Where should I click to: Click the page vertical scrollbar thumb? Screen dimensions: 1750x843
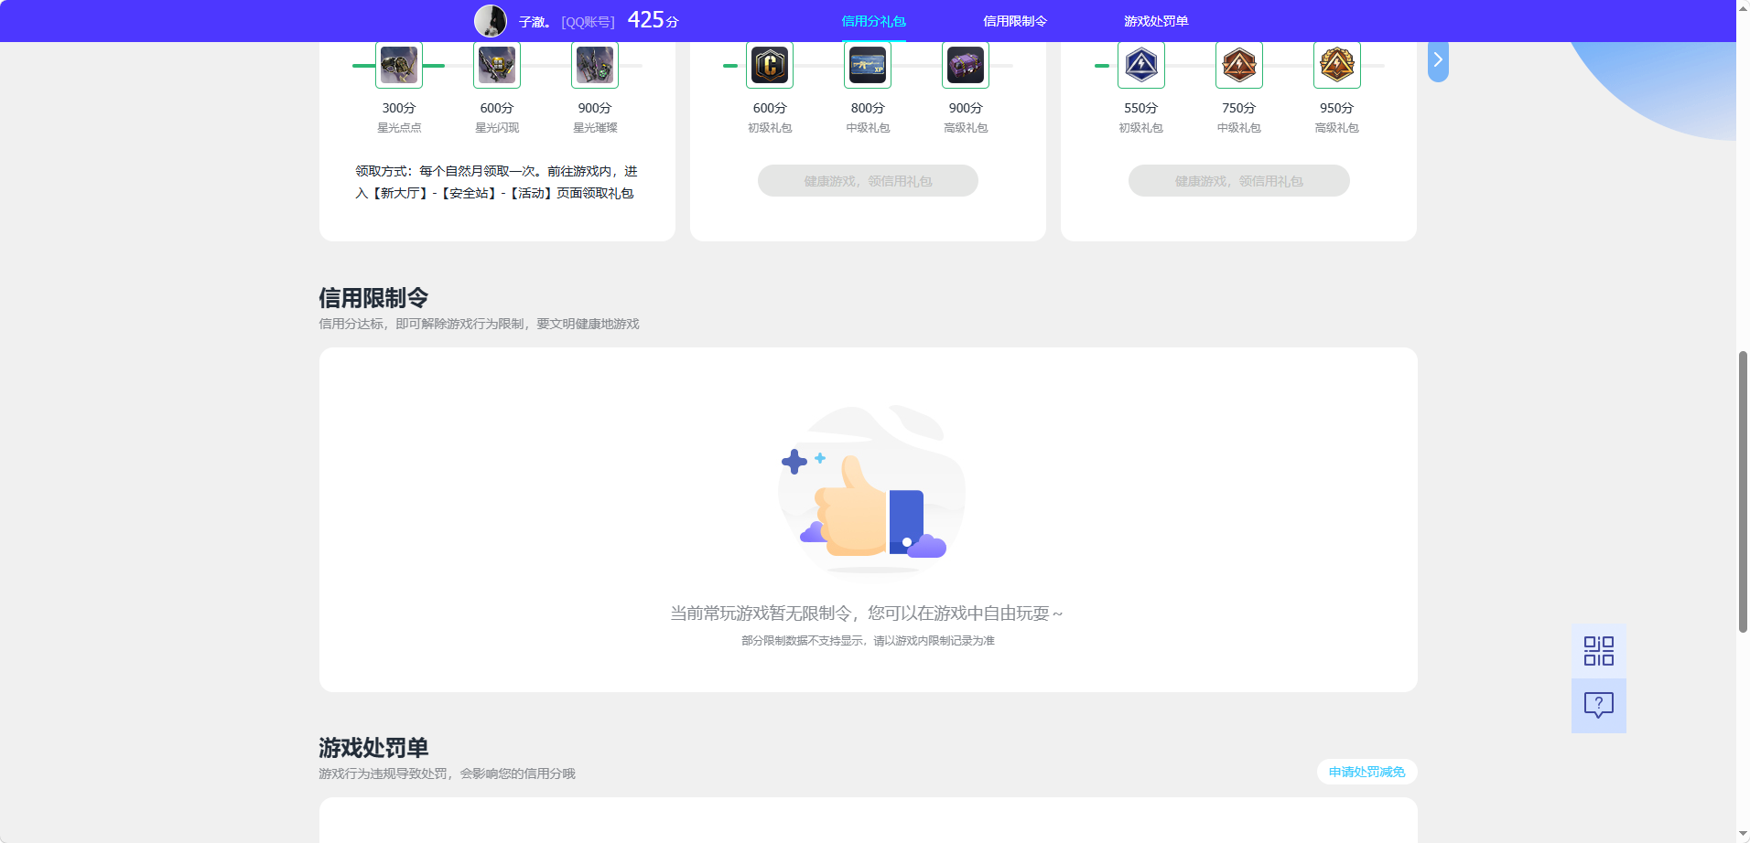pos(1743,491)
